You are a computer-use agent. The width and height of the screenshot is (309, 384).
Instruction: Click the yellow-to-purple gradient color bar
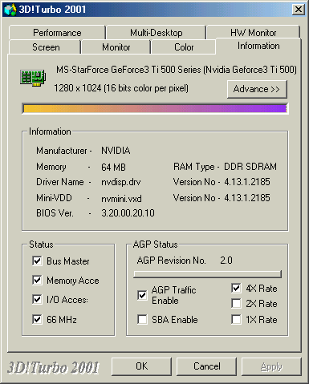tap(155, 108)
